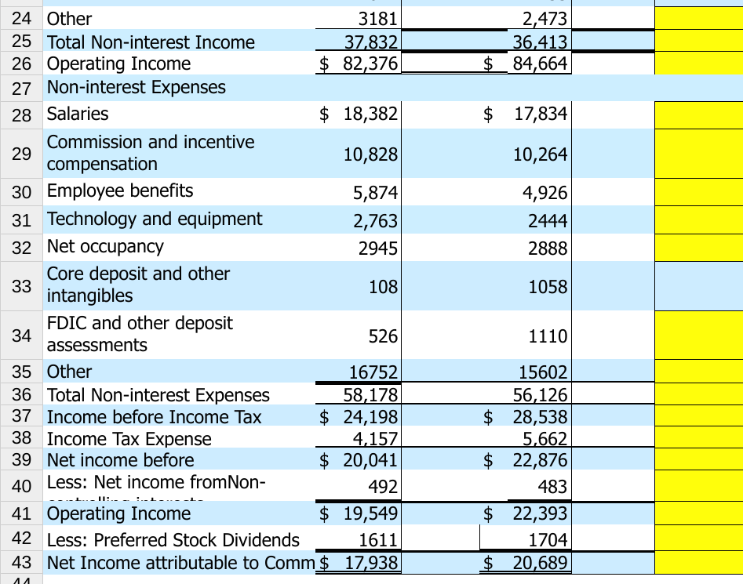Screen dimensions: 743x584
Task: Select the value 4,157
Action: pyautogui.click(x=375, y=439)
